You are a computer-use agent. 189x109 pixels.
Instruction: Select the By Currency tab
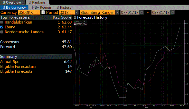[x=14, y=7]
